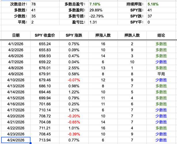
Task: Click the 押跌人数 column header
Action: tap(132, 35)
